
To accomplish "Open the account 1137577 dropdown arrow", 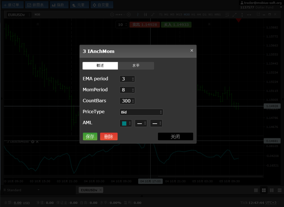I will click(x=281, y=8).
